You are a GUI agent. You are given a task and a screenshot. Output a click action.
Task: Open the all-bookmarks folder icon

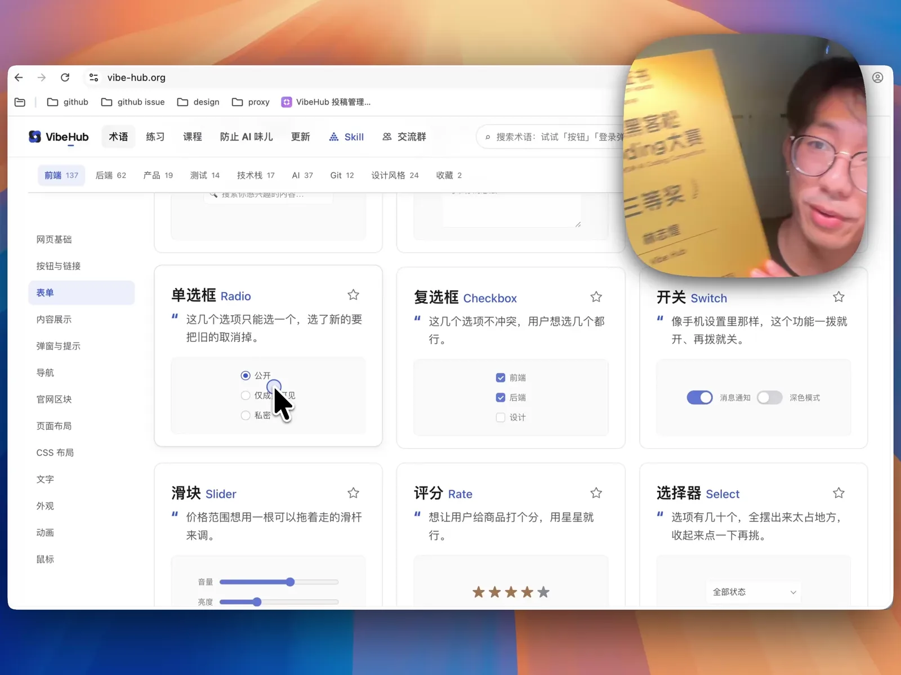pos(20,102)
